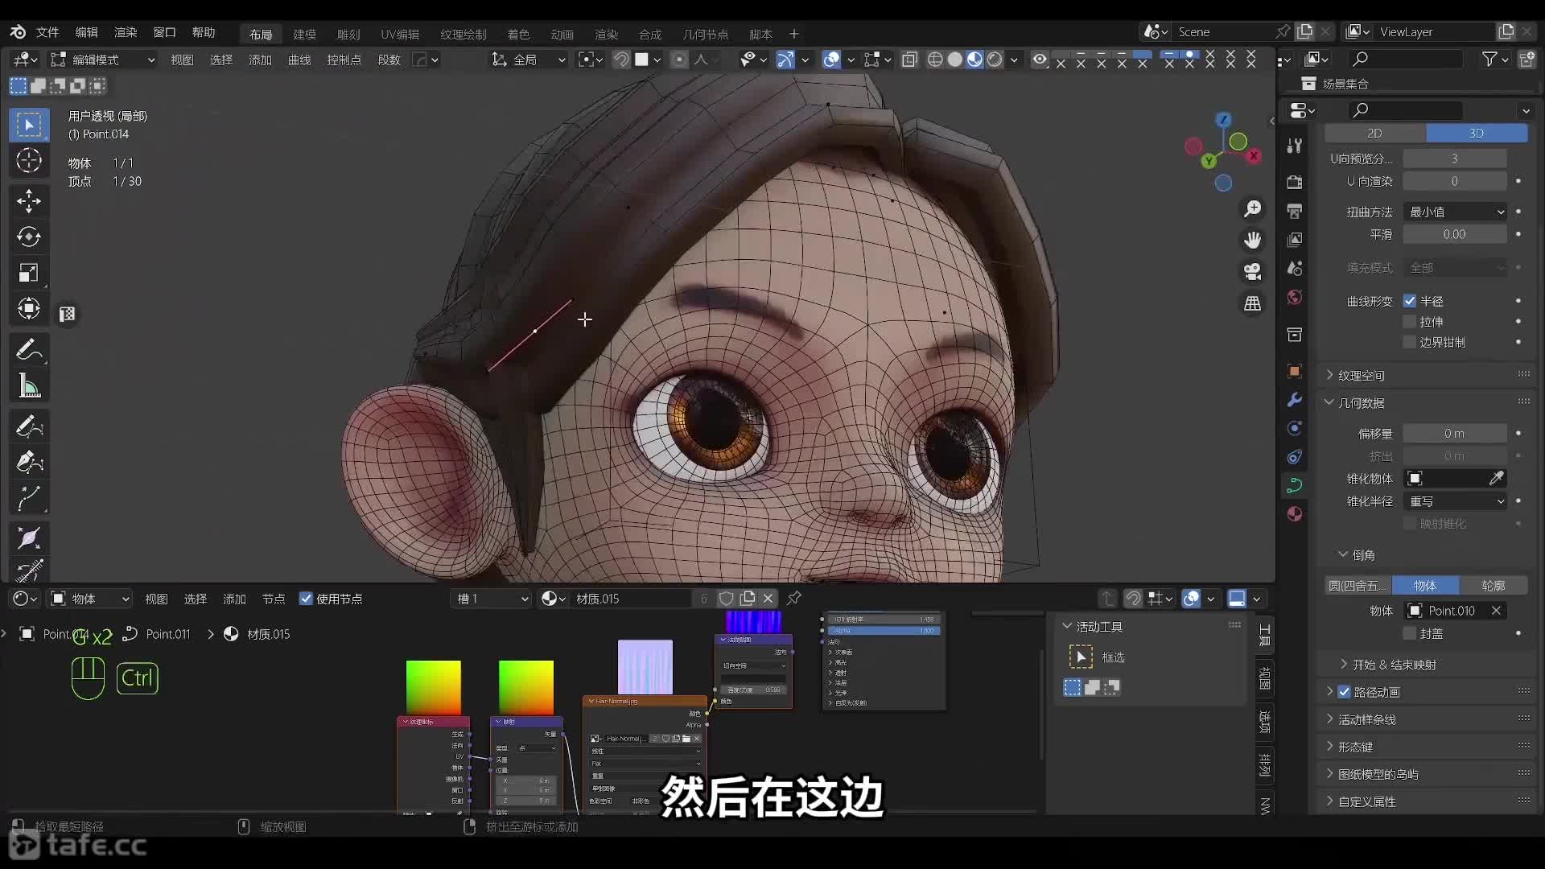Enable the 半径 curve deform checkbox
Image resolution: width=1545 pixels, height=869 pixels.
click(x=1410, y=301)
